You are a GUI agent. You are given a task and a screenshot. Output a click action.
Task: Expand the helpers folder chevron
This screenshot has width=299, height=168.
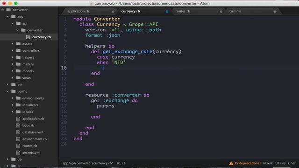click(13, 57)
